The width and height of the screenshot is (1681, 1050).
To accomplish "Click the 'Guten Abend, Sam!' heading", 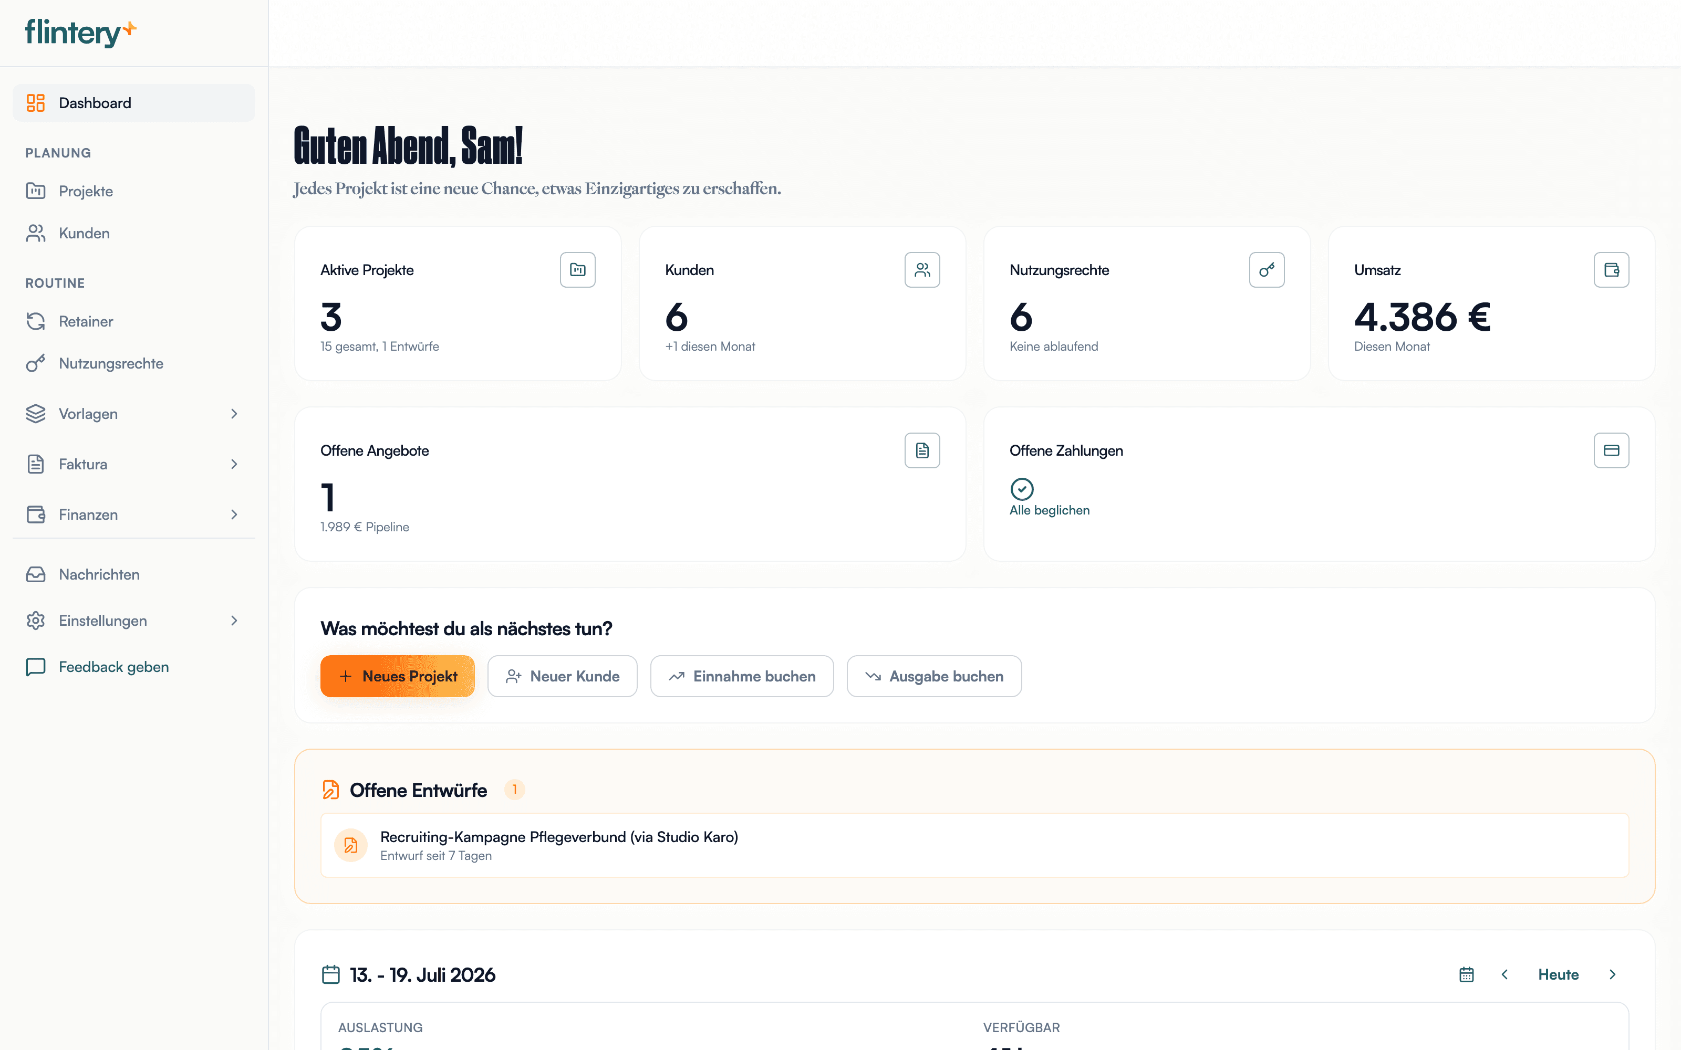I will pyautogui.click(x=408, y=146).
